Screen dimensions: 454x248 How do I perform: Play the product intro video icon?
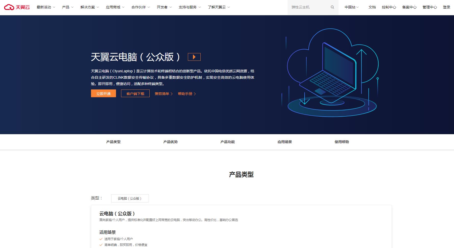[194, 57]
